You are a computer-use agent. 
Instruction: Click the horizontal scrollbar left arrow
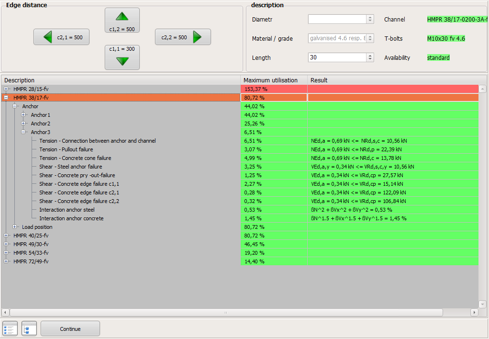tap(5, 312)
